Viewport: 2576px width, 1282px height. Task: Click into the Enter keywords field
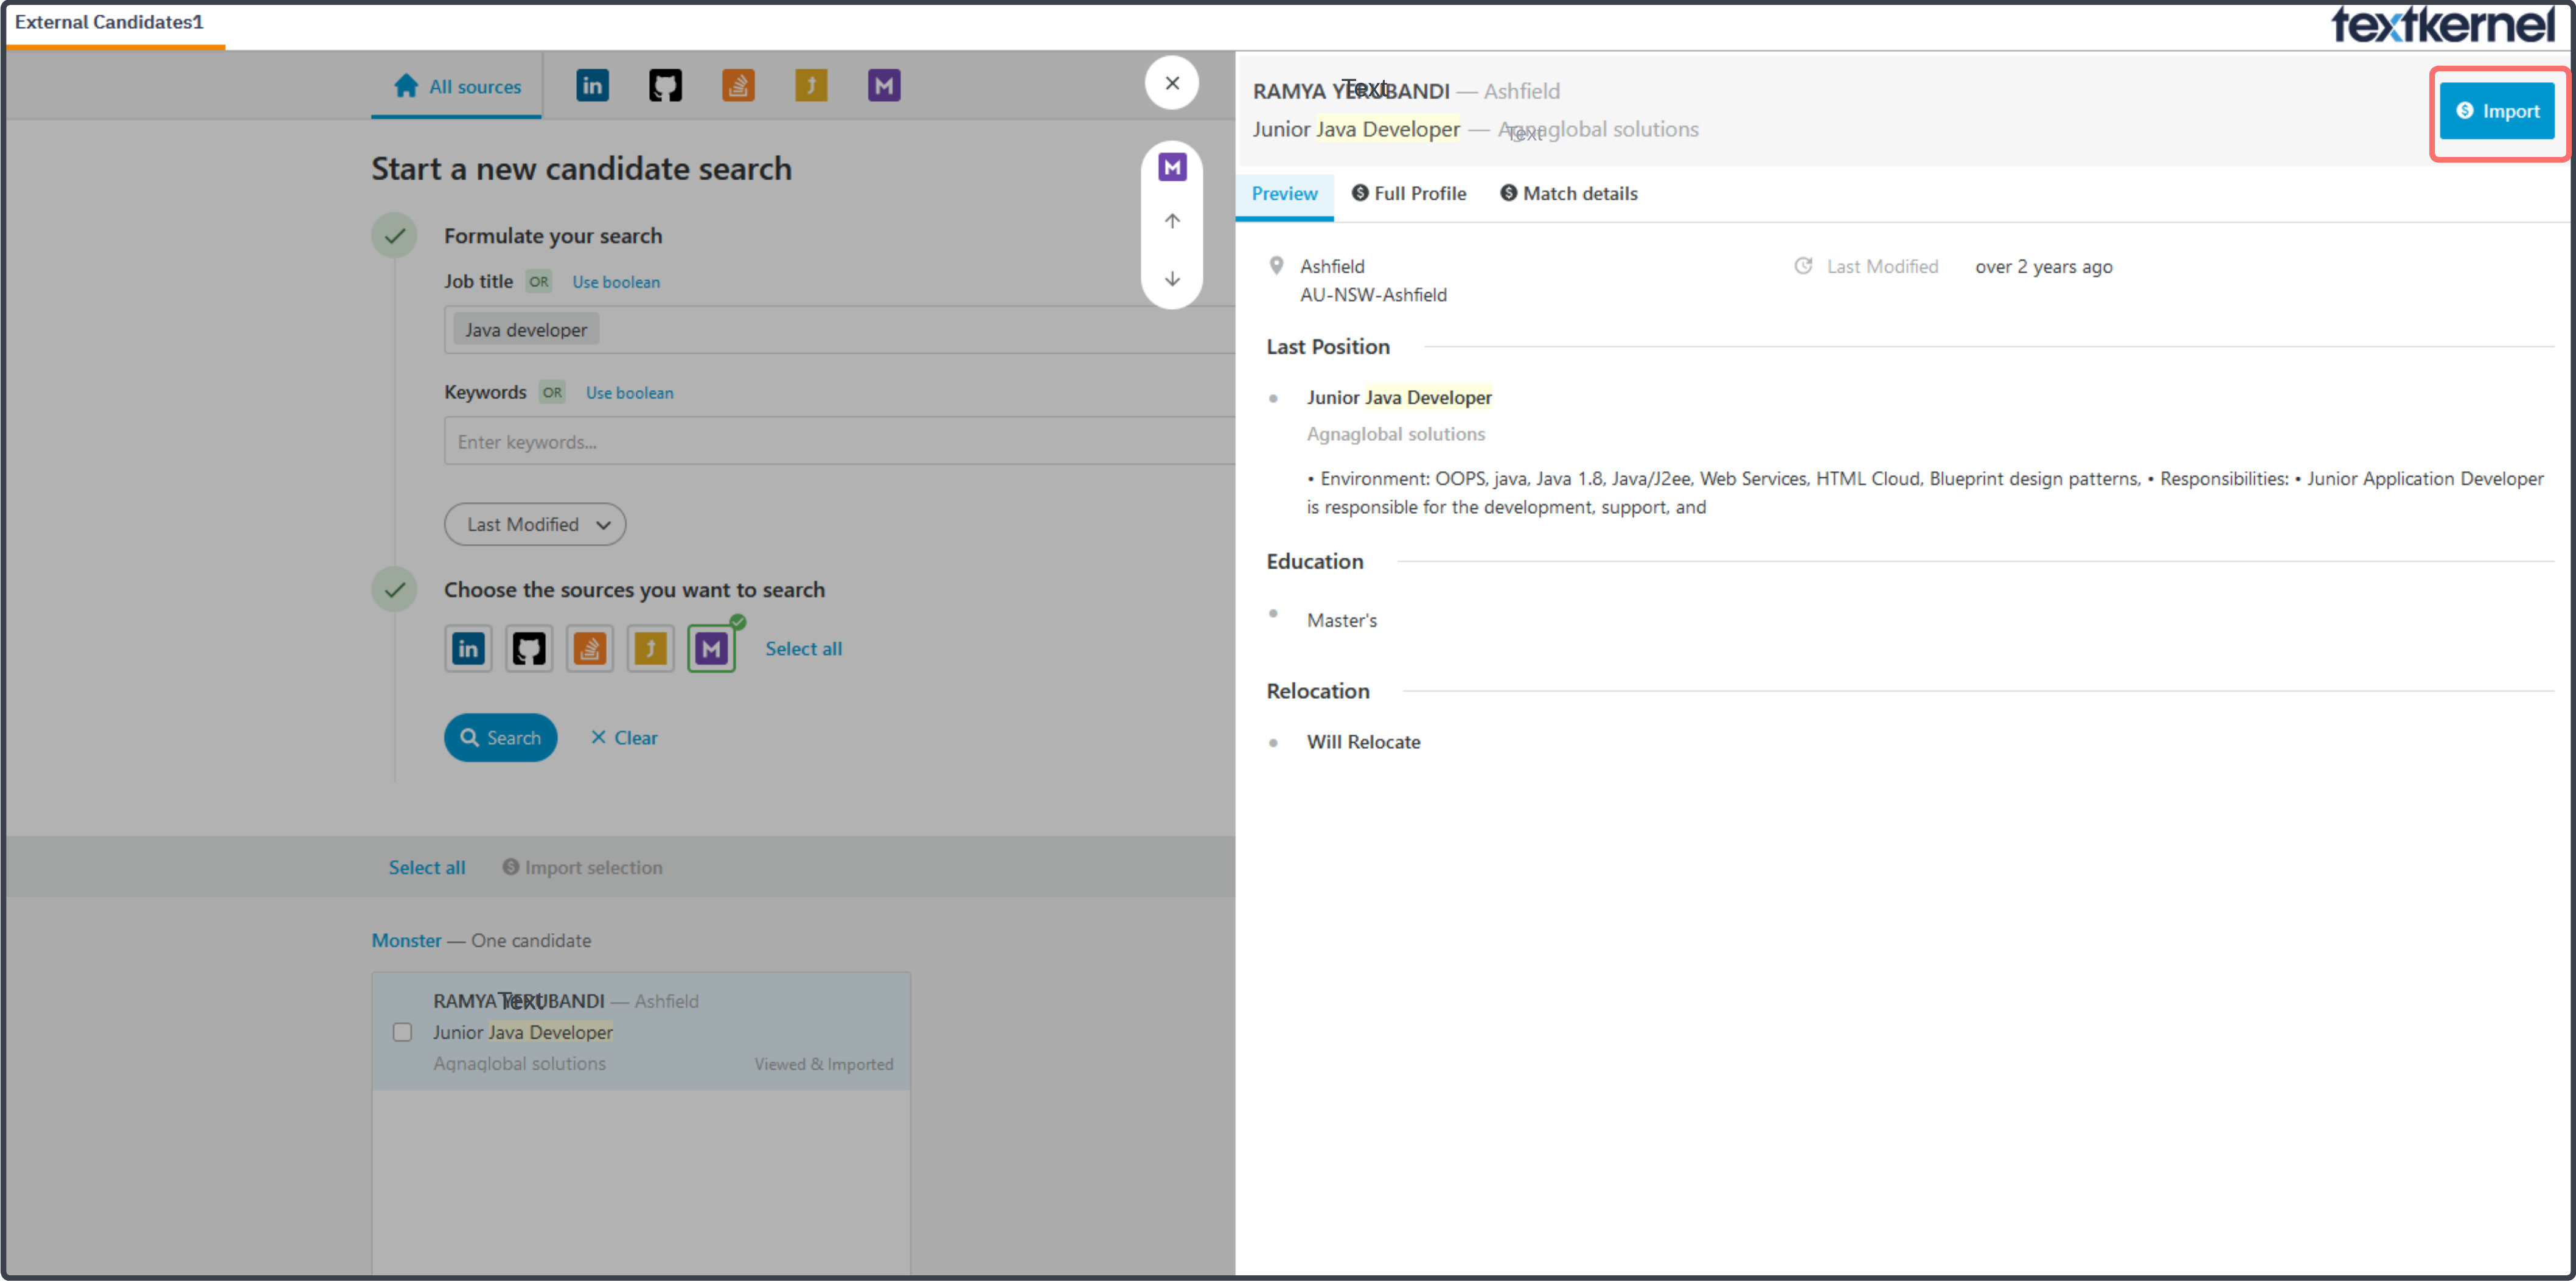point(839,443)
